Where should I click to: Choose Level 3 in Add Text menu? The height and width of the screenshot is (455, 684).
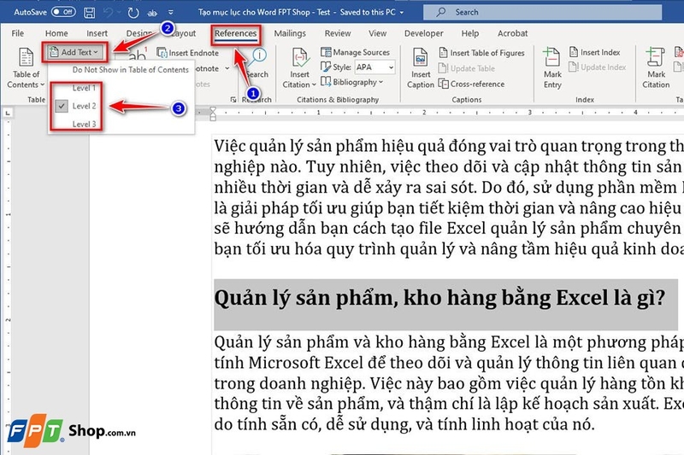(84, 124)
